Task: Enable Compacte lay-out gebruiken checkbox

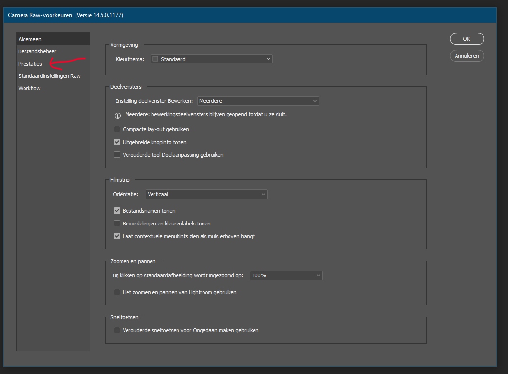Action: 117,129
